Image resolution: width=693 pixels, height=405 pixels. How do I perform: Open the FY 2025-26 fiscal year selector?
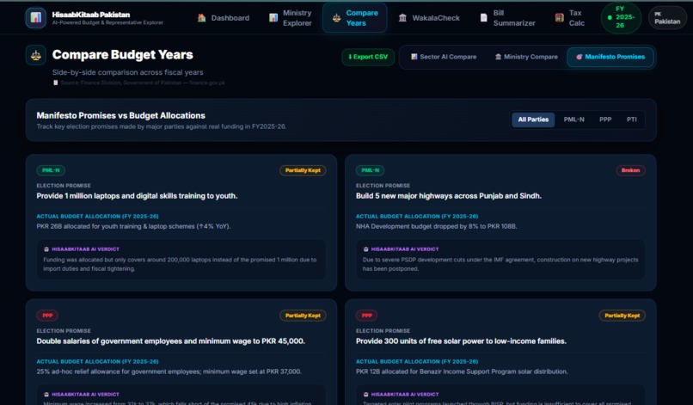click(621, 18)
